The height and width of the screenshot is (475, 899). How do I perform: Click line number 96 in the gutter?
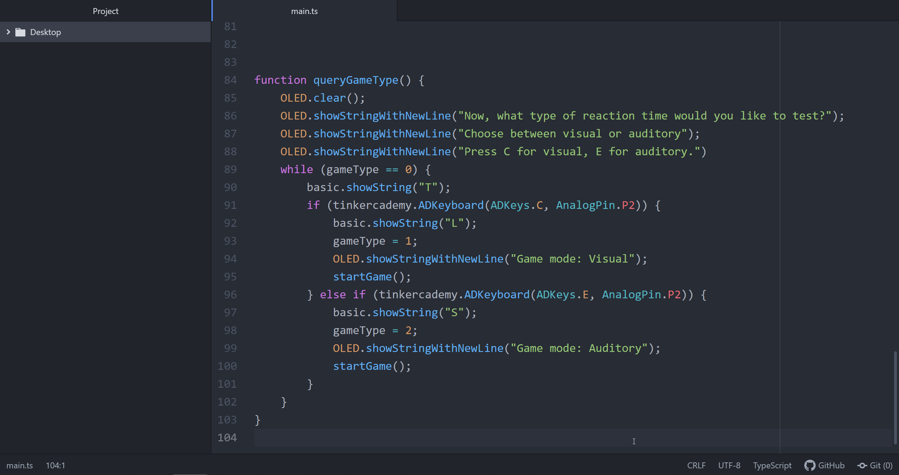(230, 294)
